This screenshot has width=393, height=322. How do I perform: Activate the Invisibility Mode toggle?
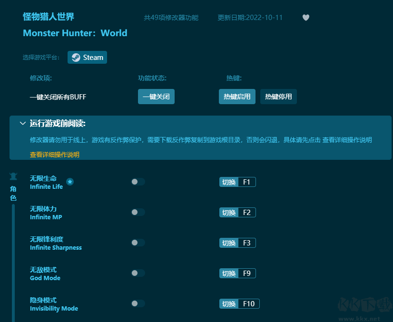[138, 303]
